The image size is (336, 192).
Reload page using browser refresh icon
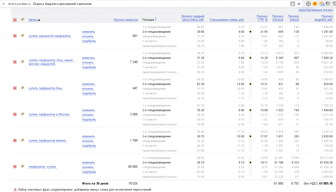pyautogui.click(x=3, y=4)
